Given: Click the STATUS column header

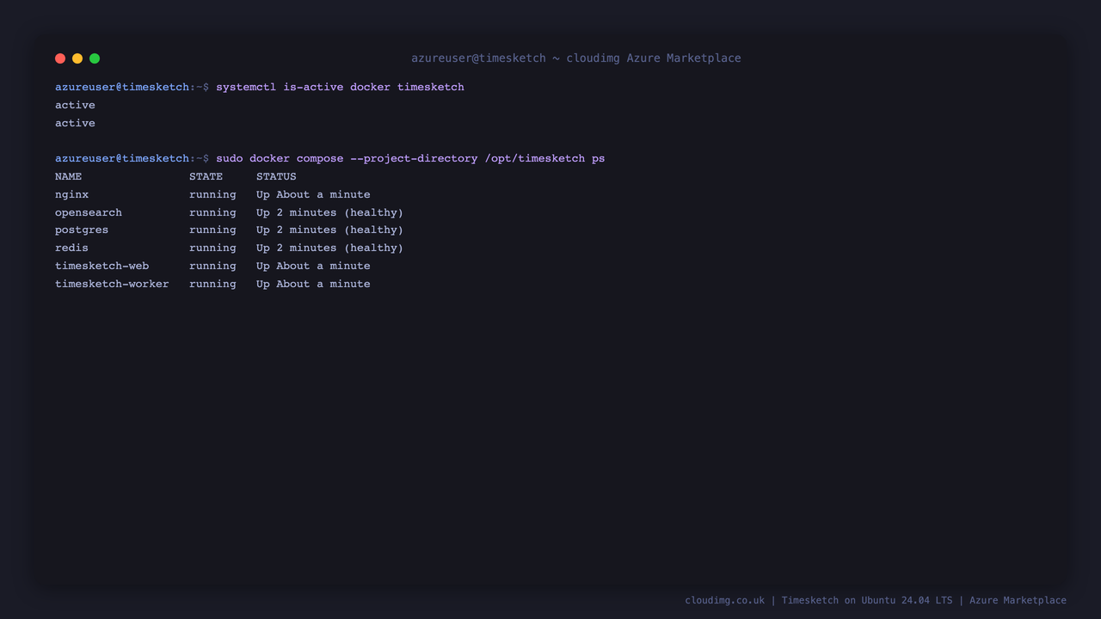Looking at the screenshot, I should 276,176.
